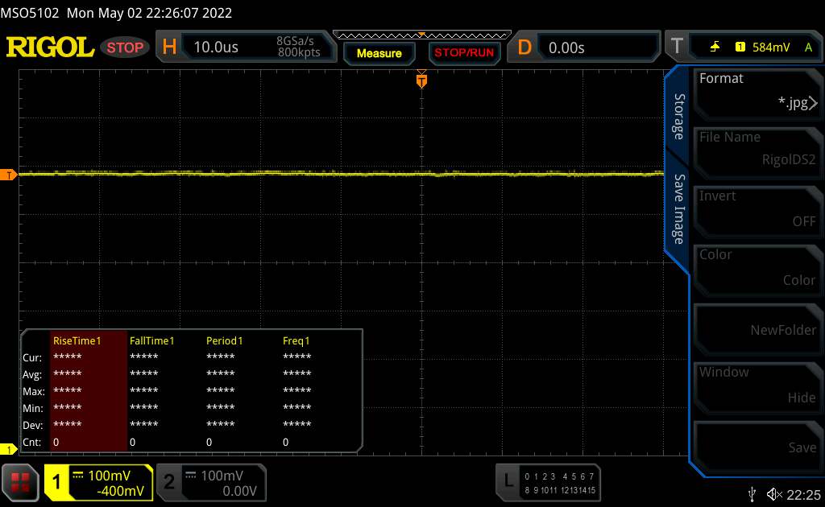
Task: Enable channel 2 100mV
Action: [209, 482]
